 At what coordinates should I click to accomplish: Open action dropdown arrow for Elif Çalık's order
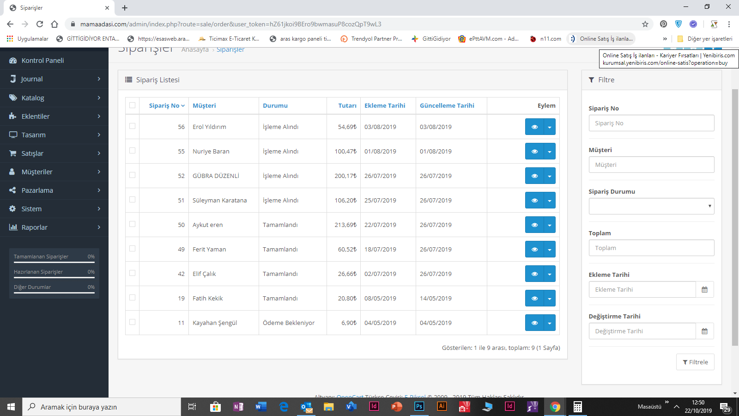click(550, 274)
